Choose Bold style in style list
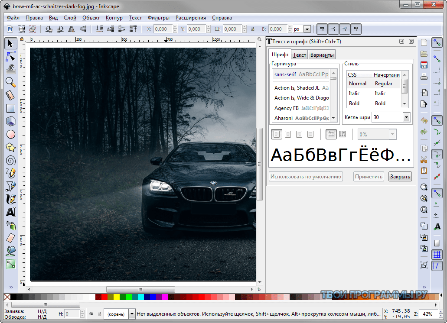 (374, 103)
